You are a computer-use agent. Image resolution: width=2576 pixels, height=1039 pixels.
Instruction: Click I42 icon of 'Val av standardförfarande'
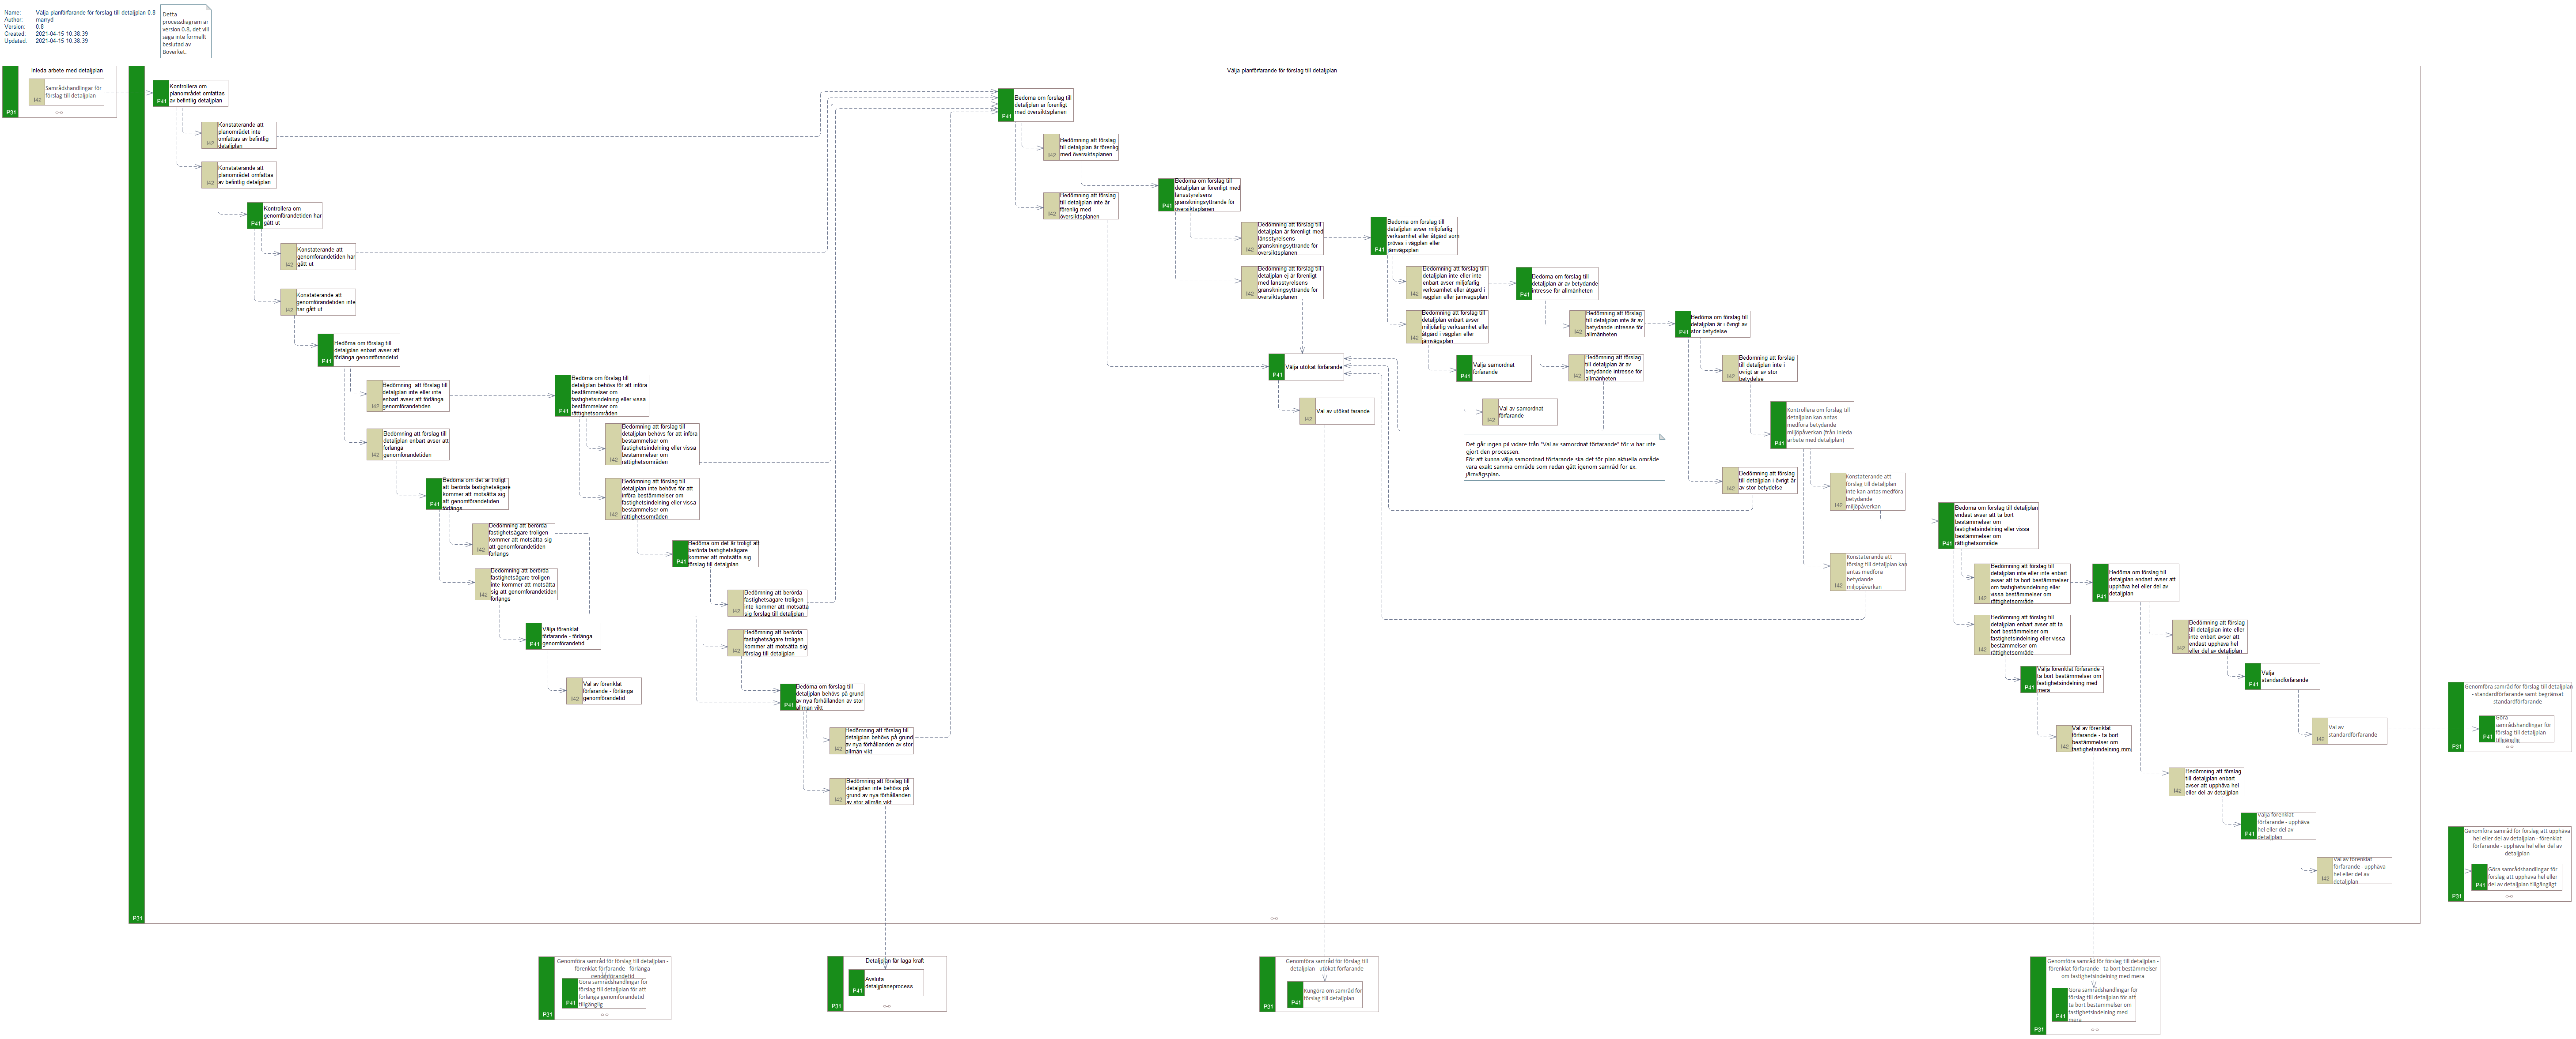2320,731
